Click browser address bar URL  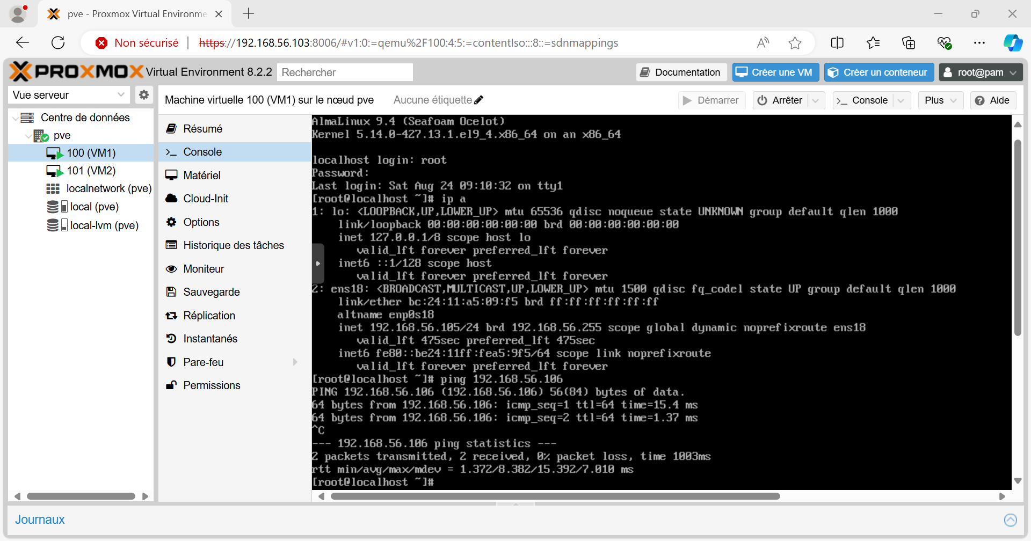pos(408,43)
